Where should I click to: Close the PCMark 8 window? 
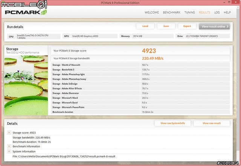point(236,2)
